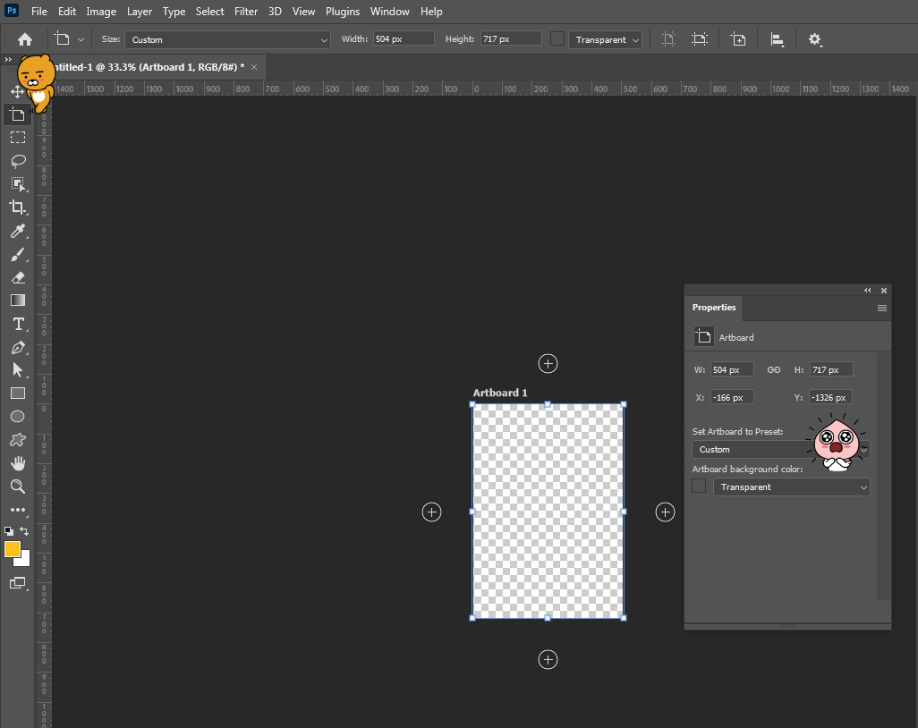The image size is (918, 728).
Task: Open the Edit Toolbar three-dots menu
Action: 18,510
